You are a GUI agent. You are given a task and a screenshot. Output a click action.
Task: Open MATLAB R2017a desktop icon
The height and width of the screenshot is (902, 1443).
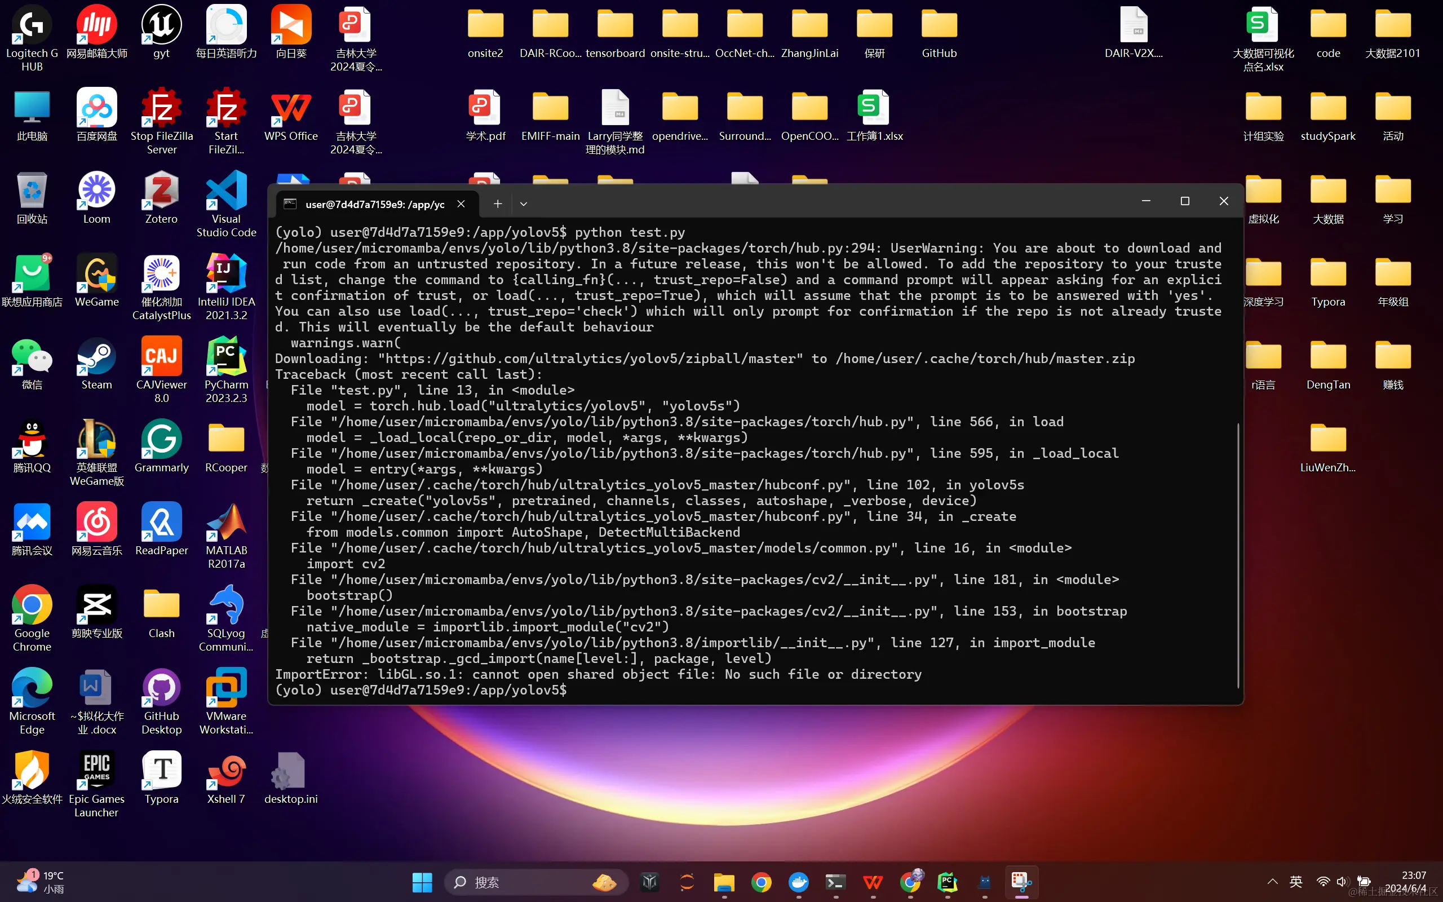(x=226, y=523)
